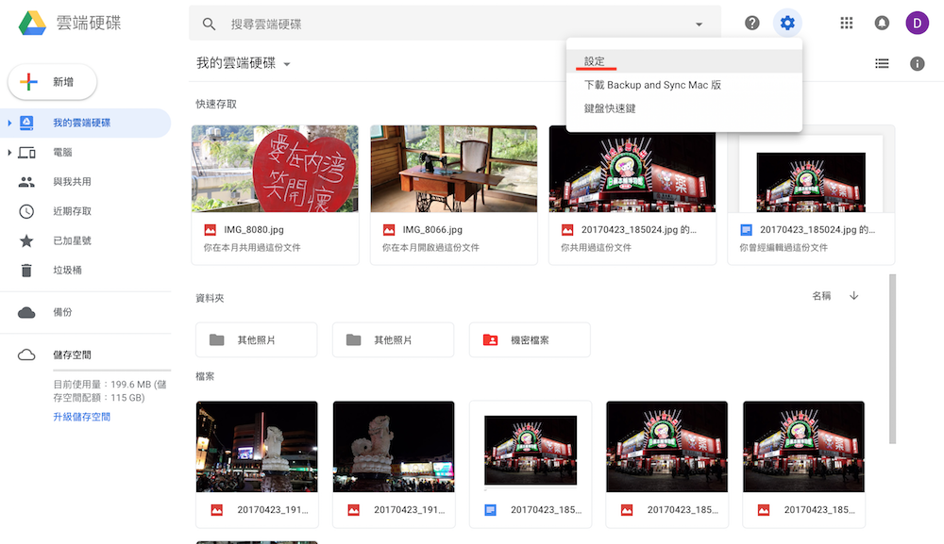Click the search magnifier icon

pyautogui.click(x=209, y=24)
